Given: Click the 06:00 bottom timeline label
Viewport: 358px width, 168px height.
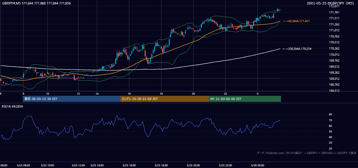Looking at the screenshot, I should 4,165.
